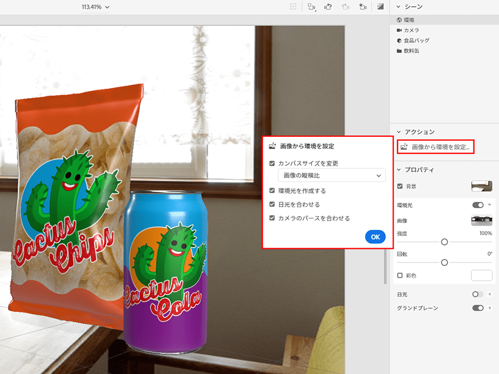499x374 pixels.
Task: Uncheck 日光を合わせる checkbox
Action: (x=272, y=204)
